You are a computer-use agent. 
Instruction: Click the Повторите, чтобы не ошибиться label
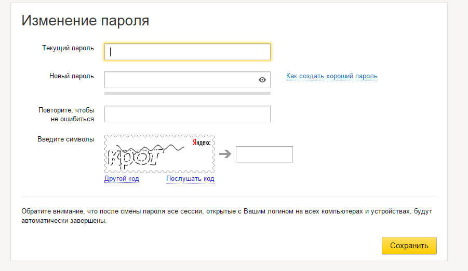66,115
